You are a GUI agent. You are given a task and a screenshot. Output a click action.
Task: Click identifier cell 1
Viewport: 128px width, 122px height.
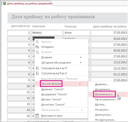click(19, 33)
